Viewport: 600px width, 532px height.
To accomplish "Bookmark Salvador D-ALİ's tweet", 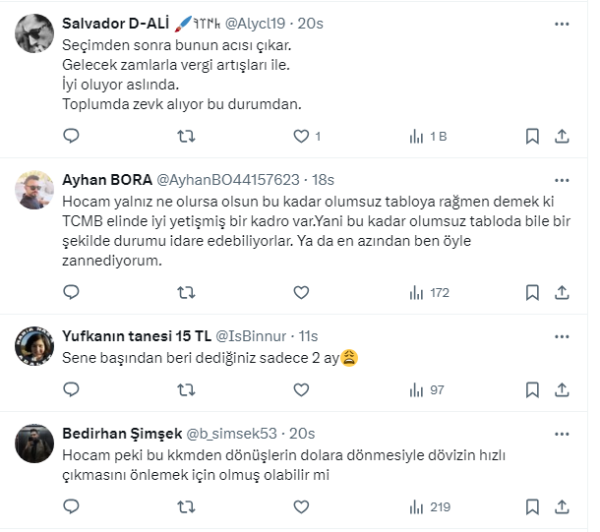I will pyautogui.click(x=532, y=137).
